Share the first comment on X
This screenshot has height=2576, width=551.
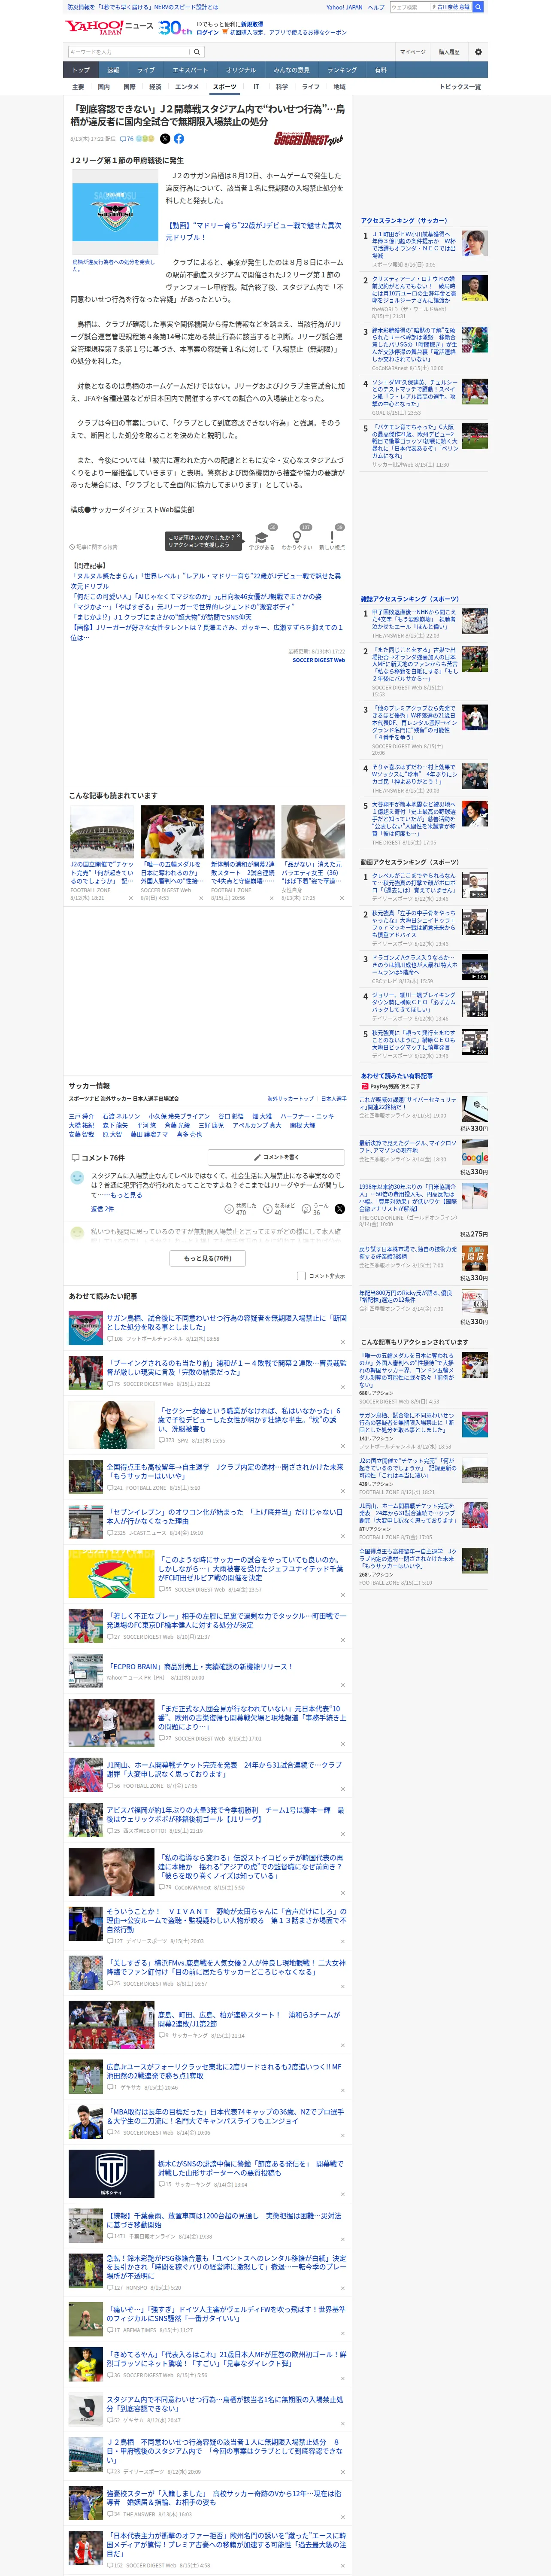pos(340,1209)
